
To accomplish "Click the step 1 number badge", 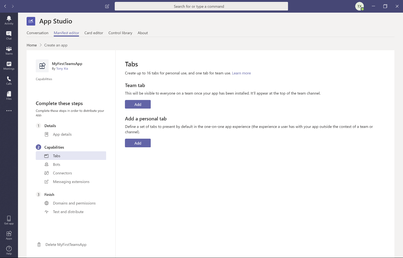I will [38, 126].
